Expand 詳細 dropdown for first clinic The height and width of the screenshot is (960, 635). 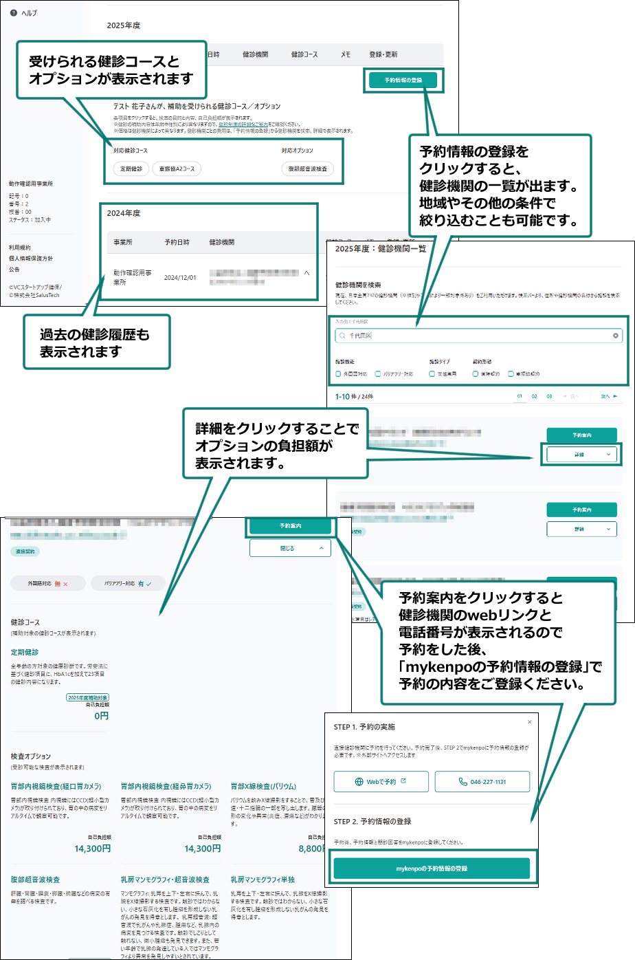pyautogui.click(x=581, y=455)
